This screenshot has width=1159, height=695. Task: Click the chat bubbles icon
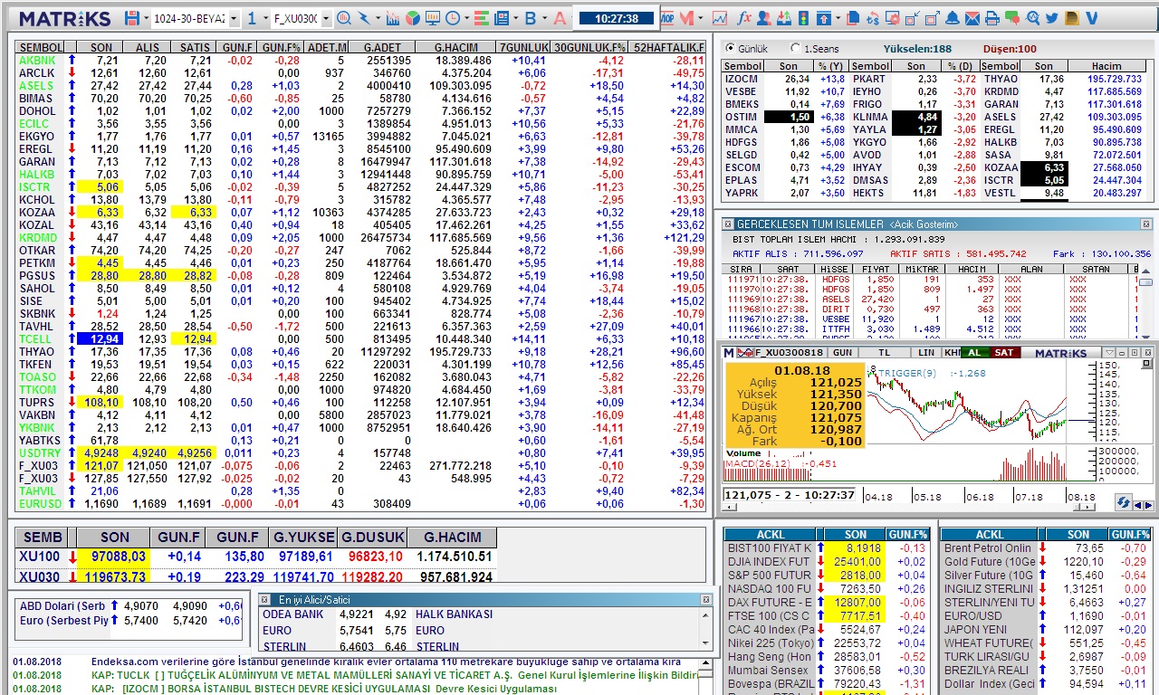(x=1012, y=18)
